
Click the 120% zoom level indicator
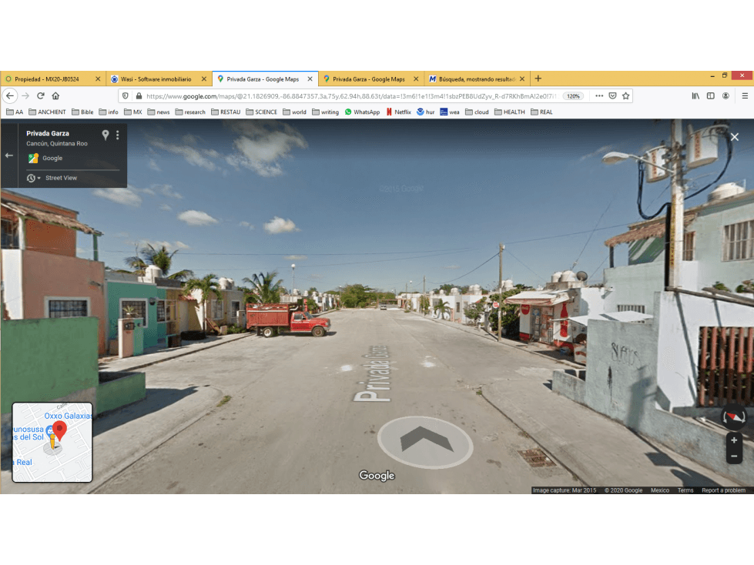(x=573, y=96)
